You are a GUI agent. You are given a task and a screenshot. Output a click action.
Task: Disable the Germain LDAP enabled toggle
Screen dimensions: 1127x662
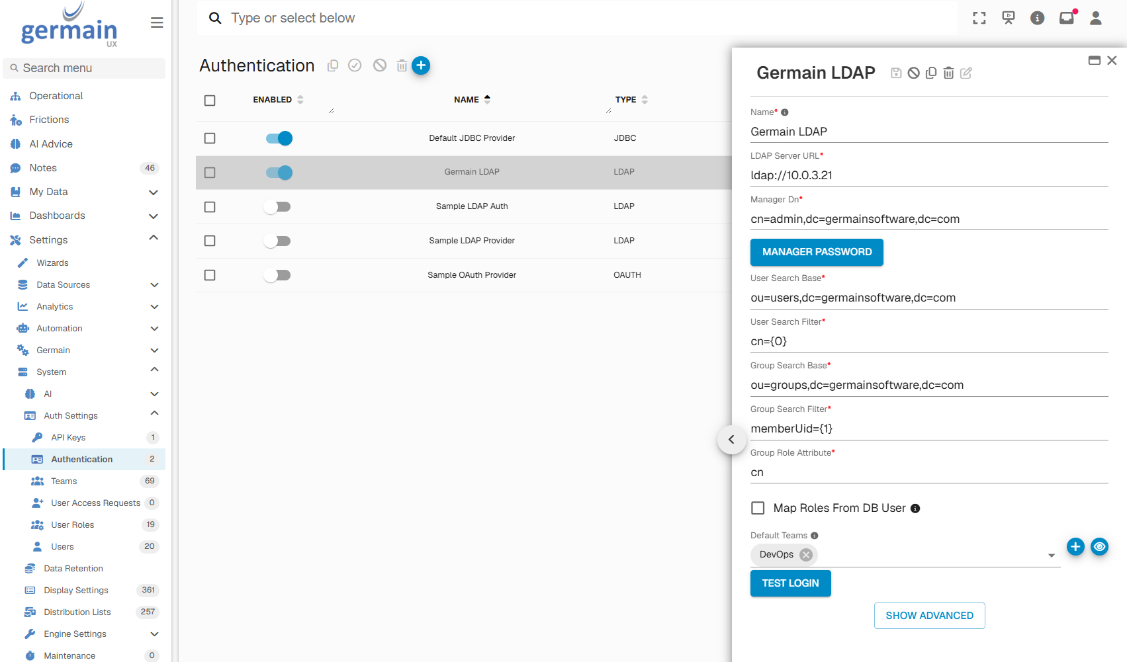point(279,173)
